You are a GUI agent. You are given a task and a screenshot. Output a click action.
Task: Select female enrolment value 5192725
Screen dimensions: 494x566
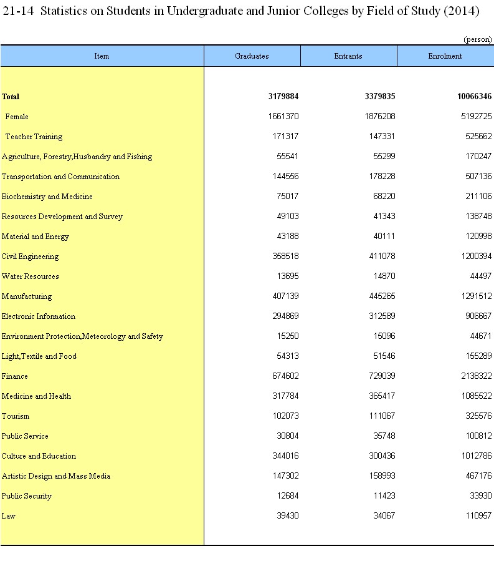coord(477,116)
